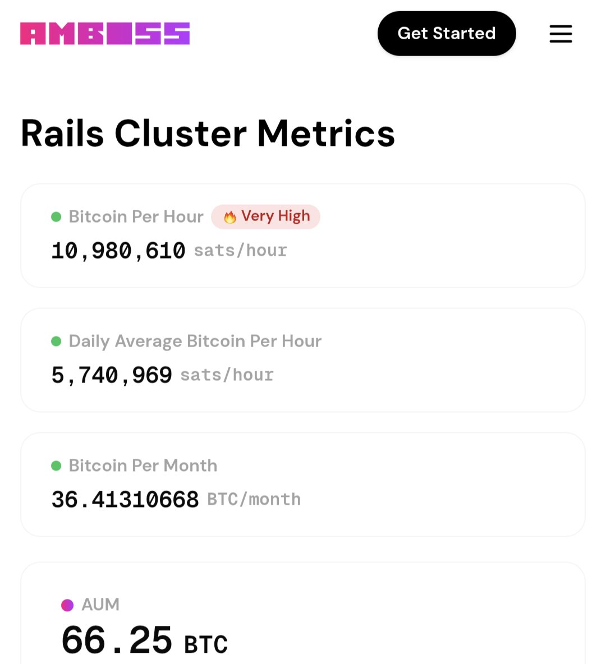This screenshot has height=664, width=606.
Task: Click green dot beside Bitcoin Per Month
Action: (x=56, y=466)
